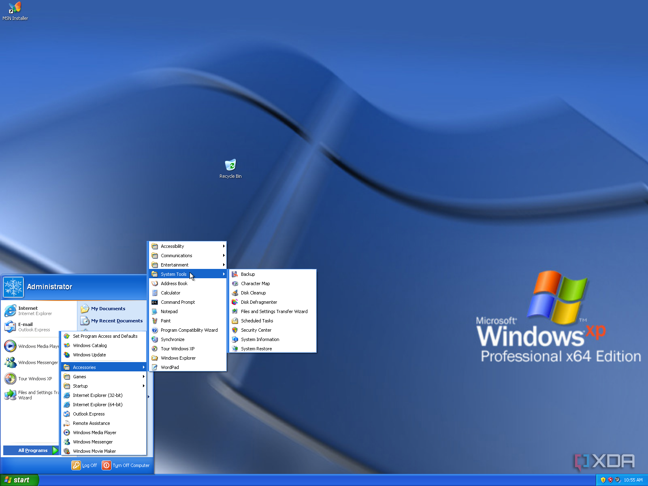Click the system tray clock
648x486 pixels.
633,480
